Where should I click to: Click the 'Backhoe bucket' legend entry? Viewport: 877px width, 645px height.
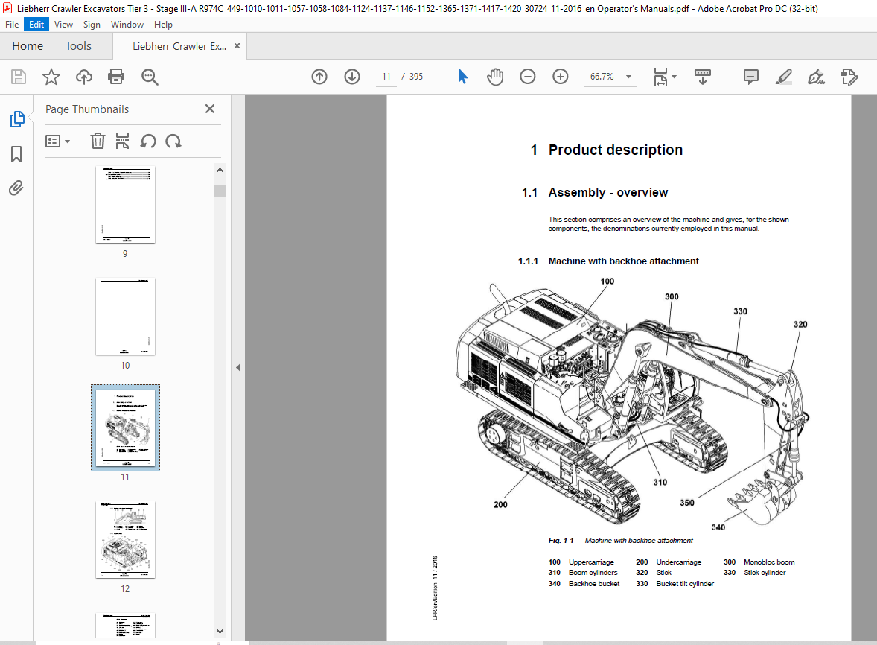[x=594, y=584]
